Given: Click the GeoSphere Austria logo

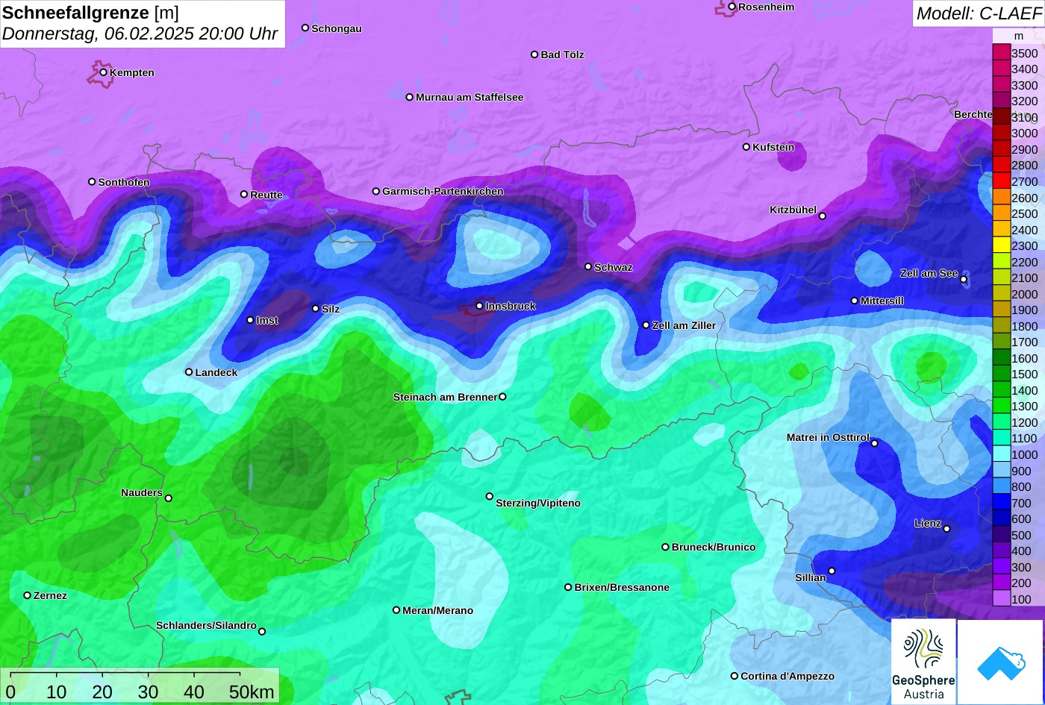Looking at the screenshot, I should coord(923,662).
